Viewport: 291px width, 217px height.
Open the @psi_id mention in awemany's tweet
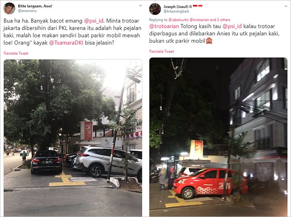(93, 21)
